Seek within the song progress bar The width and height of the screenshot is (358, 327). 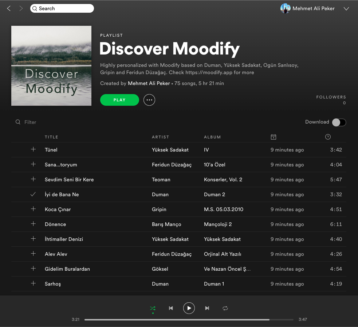click(x=189, y=319)
